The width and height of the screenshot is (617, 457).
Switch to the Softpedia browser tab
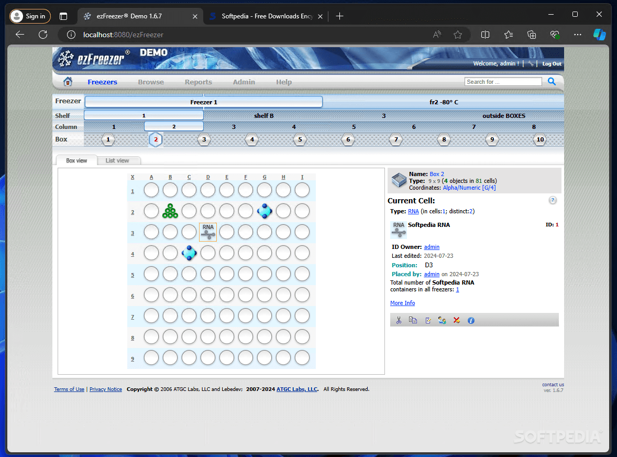tap(267, 16)
